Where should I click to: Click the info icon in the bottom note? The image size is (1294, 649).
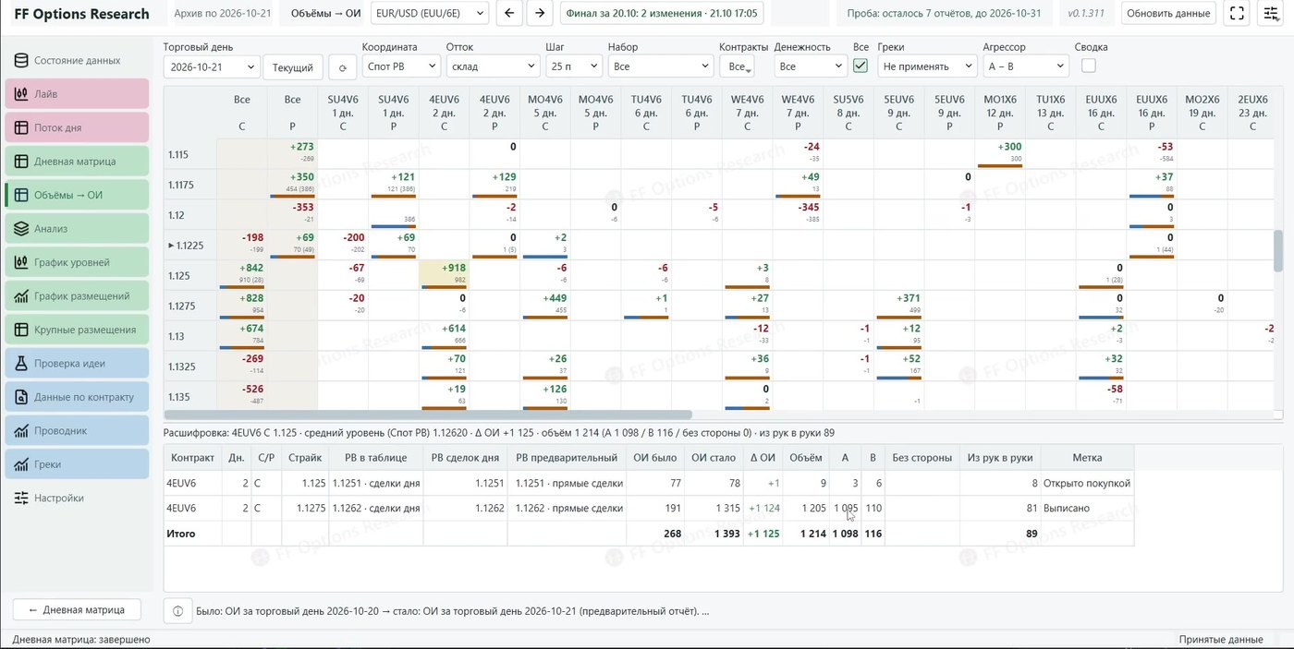pyautogui.click(x=177, y=611)
